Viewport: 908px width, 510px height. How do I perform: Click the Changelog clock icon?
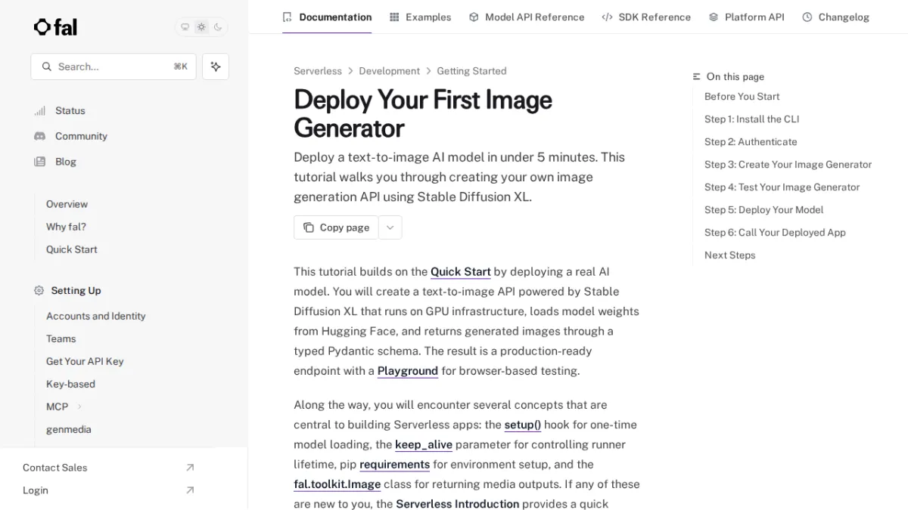point(807,17)
